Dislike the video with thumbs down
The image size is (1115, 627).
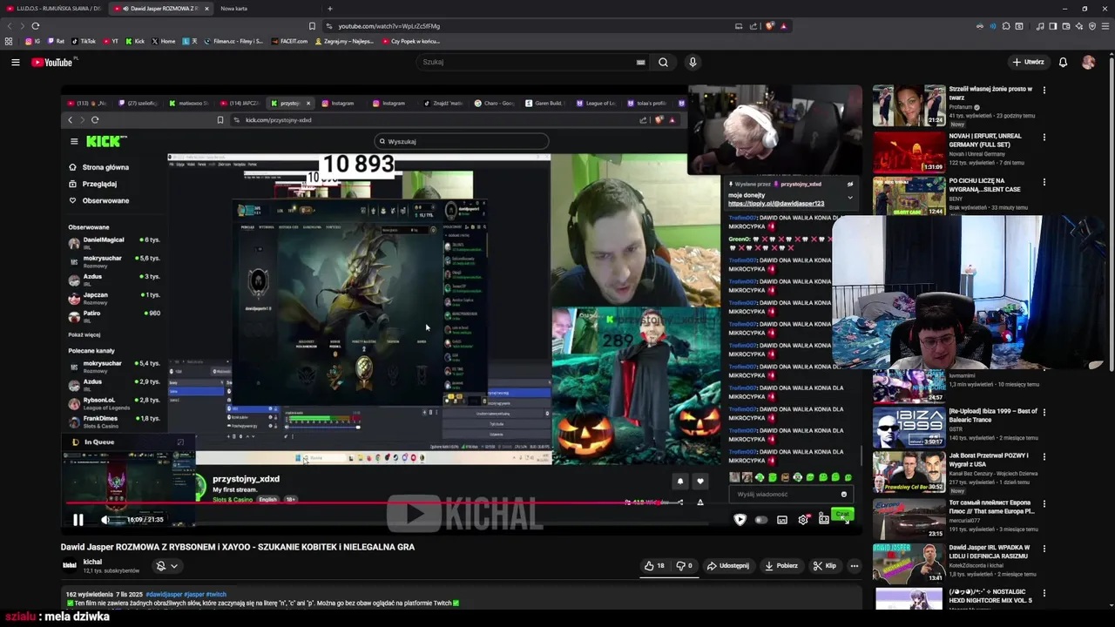[x=685, y=566]
